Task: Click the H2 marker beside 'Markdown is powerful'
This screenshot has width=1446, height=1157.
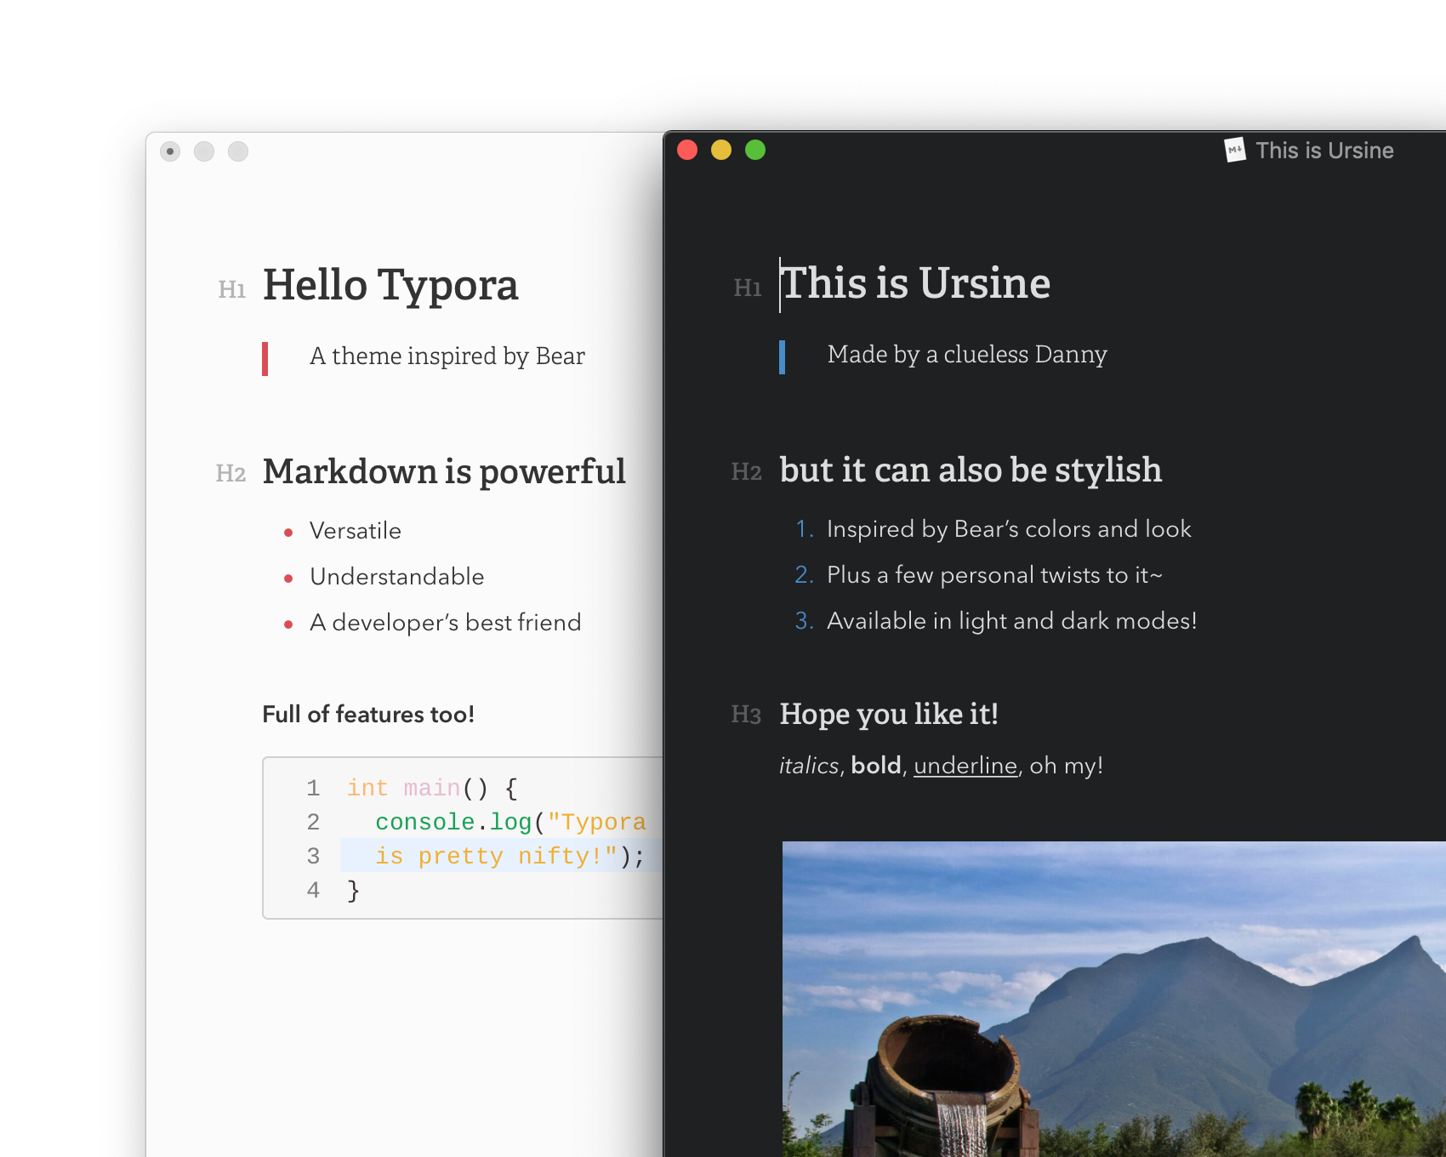Action: coord(231,473)
